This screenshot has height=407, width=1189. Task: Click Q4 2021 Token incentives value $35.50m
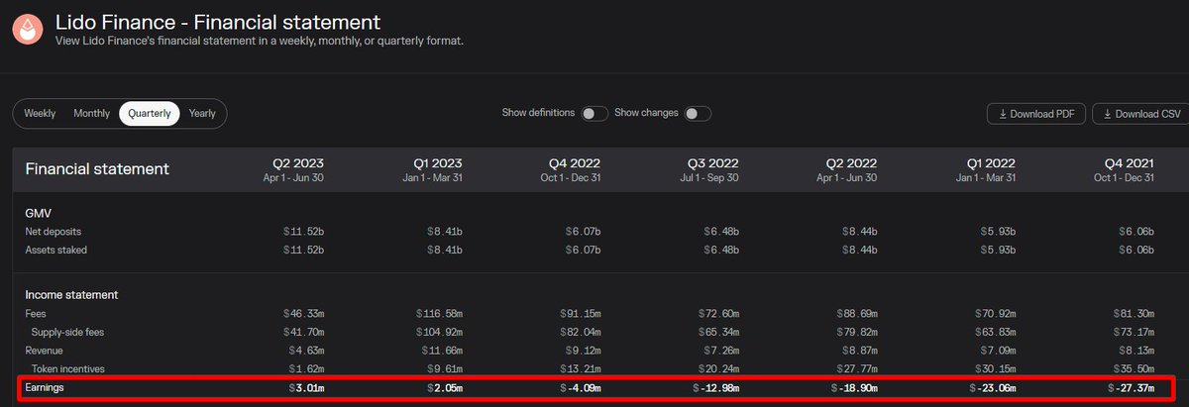tap(1135, 369)
